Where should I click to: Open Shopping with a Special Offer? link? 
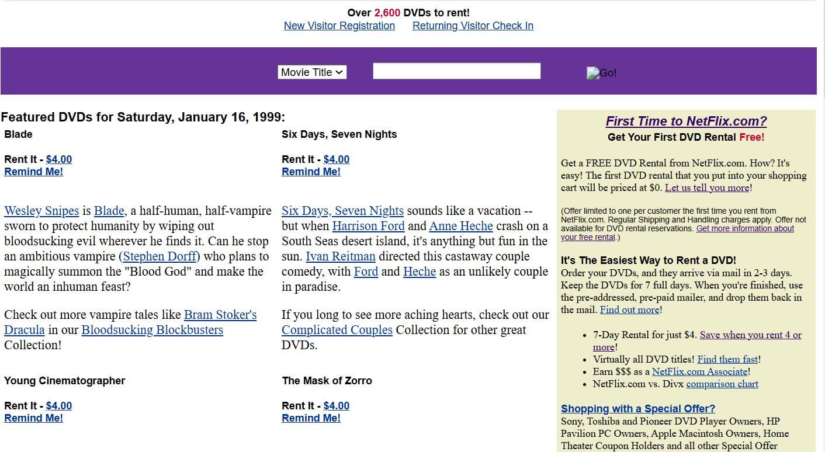[x=637, y=408]
